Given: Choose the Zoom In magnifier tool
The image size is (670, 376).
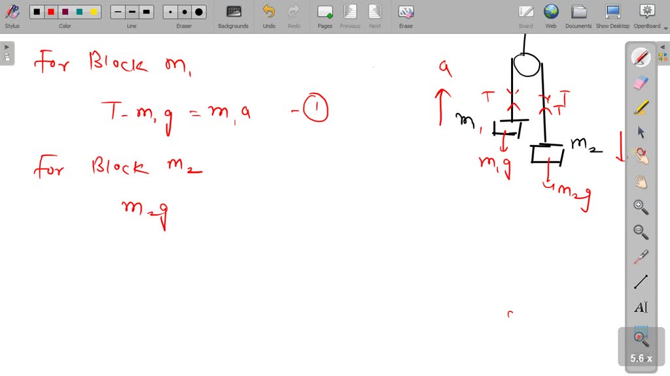Looking at the screenshot, I should (641, 207).
